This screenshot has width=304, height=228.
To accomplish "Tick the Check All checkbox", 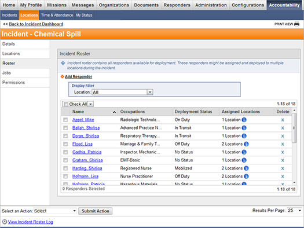I will (x=66, y=104).
